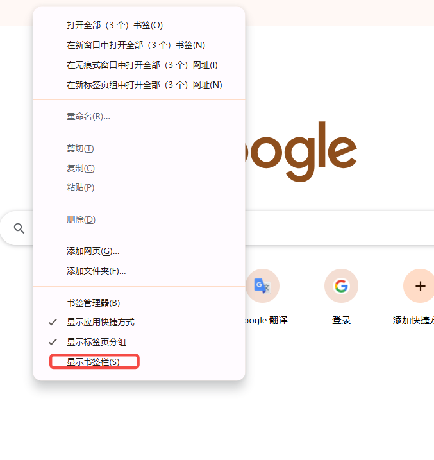This screenshot has width=434, height=460.
Task: Click the search magnifier icon
Action: point(19,228)
